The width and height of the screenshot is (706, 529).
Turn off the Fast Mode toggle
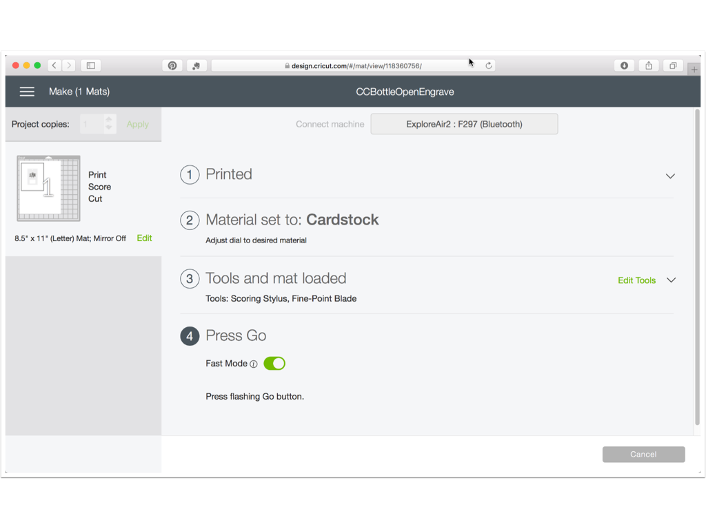point(274,364)
